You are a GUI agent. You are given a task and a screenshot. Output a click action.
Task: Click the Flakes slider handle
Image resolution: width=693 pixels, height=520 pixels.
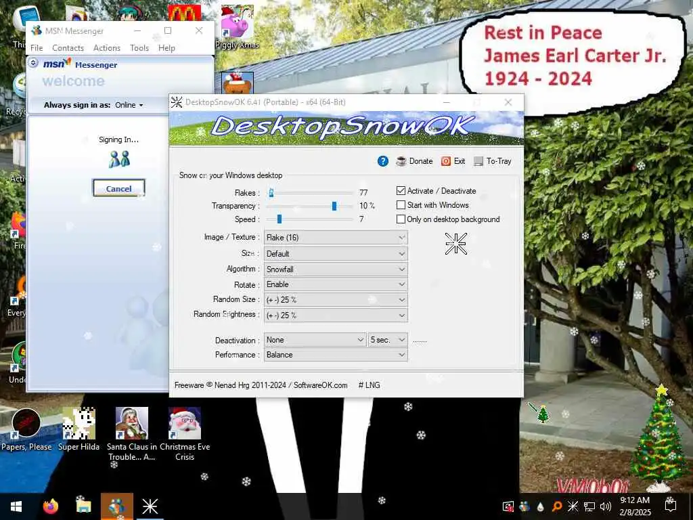coord(271,192)
